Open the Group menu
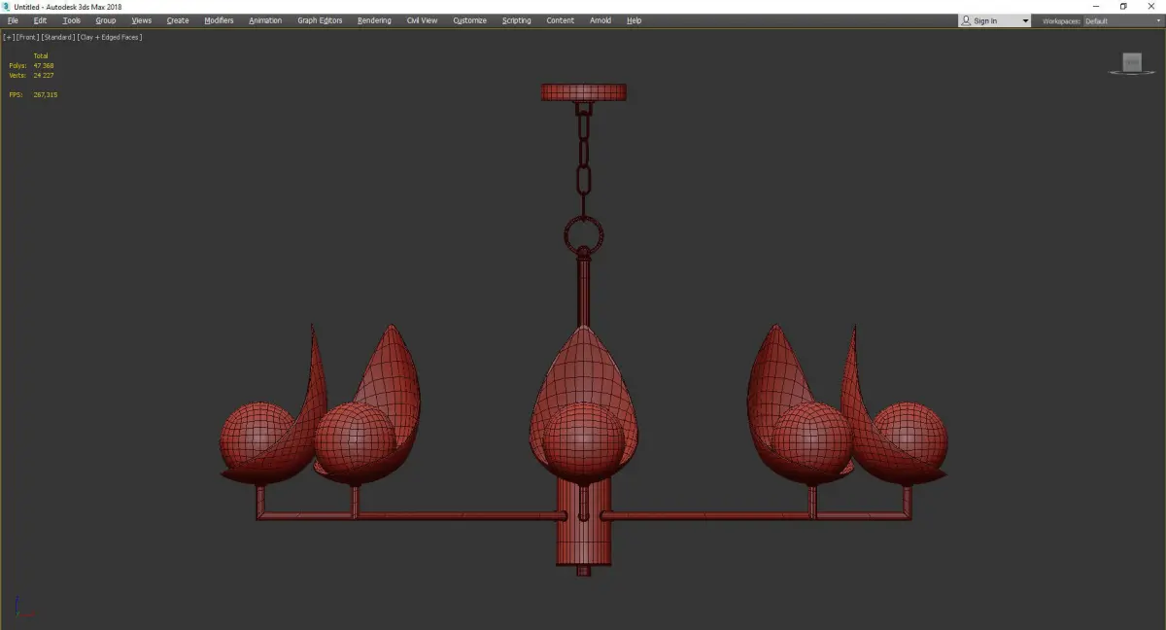The height and width of the screenshot is (630, 1166). [x=106, y=20]
